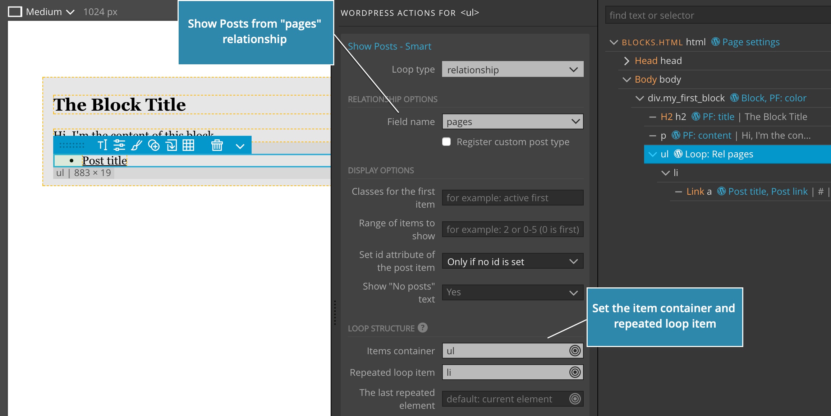This screenshot has width=831, height=416.
Task: Click the WordPress icon beside PF: content
Action: (x=676, y=135)
